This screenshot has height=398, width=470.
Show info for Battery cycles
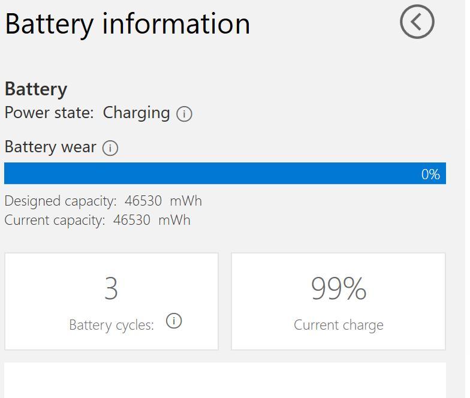(x=174, y=321)
